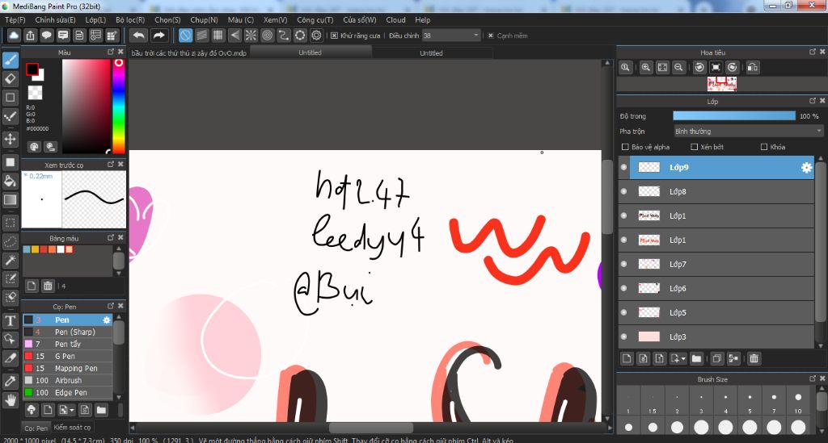Turn off snap using the highlighted icon

(x=185, y=36)
